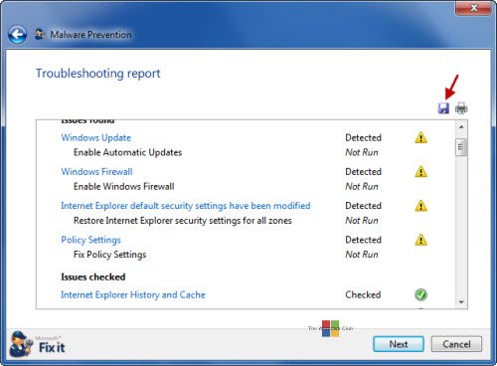The width and height of the screenshot is (497, 366).
Task: Click green checkmark for Internet Explorer History
Action: coord(420,294)
